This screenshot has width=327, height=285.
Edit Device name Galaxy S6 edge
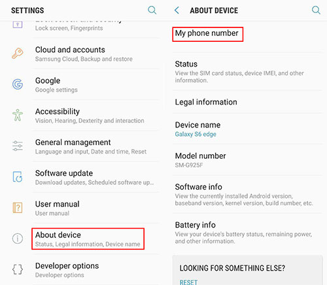coord(247,129)
